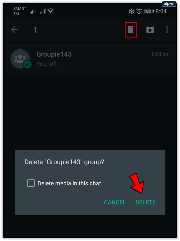
Task: Tap the first signal strength icon
Action: click(33, 11)
